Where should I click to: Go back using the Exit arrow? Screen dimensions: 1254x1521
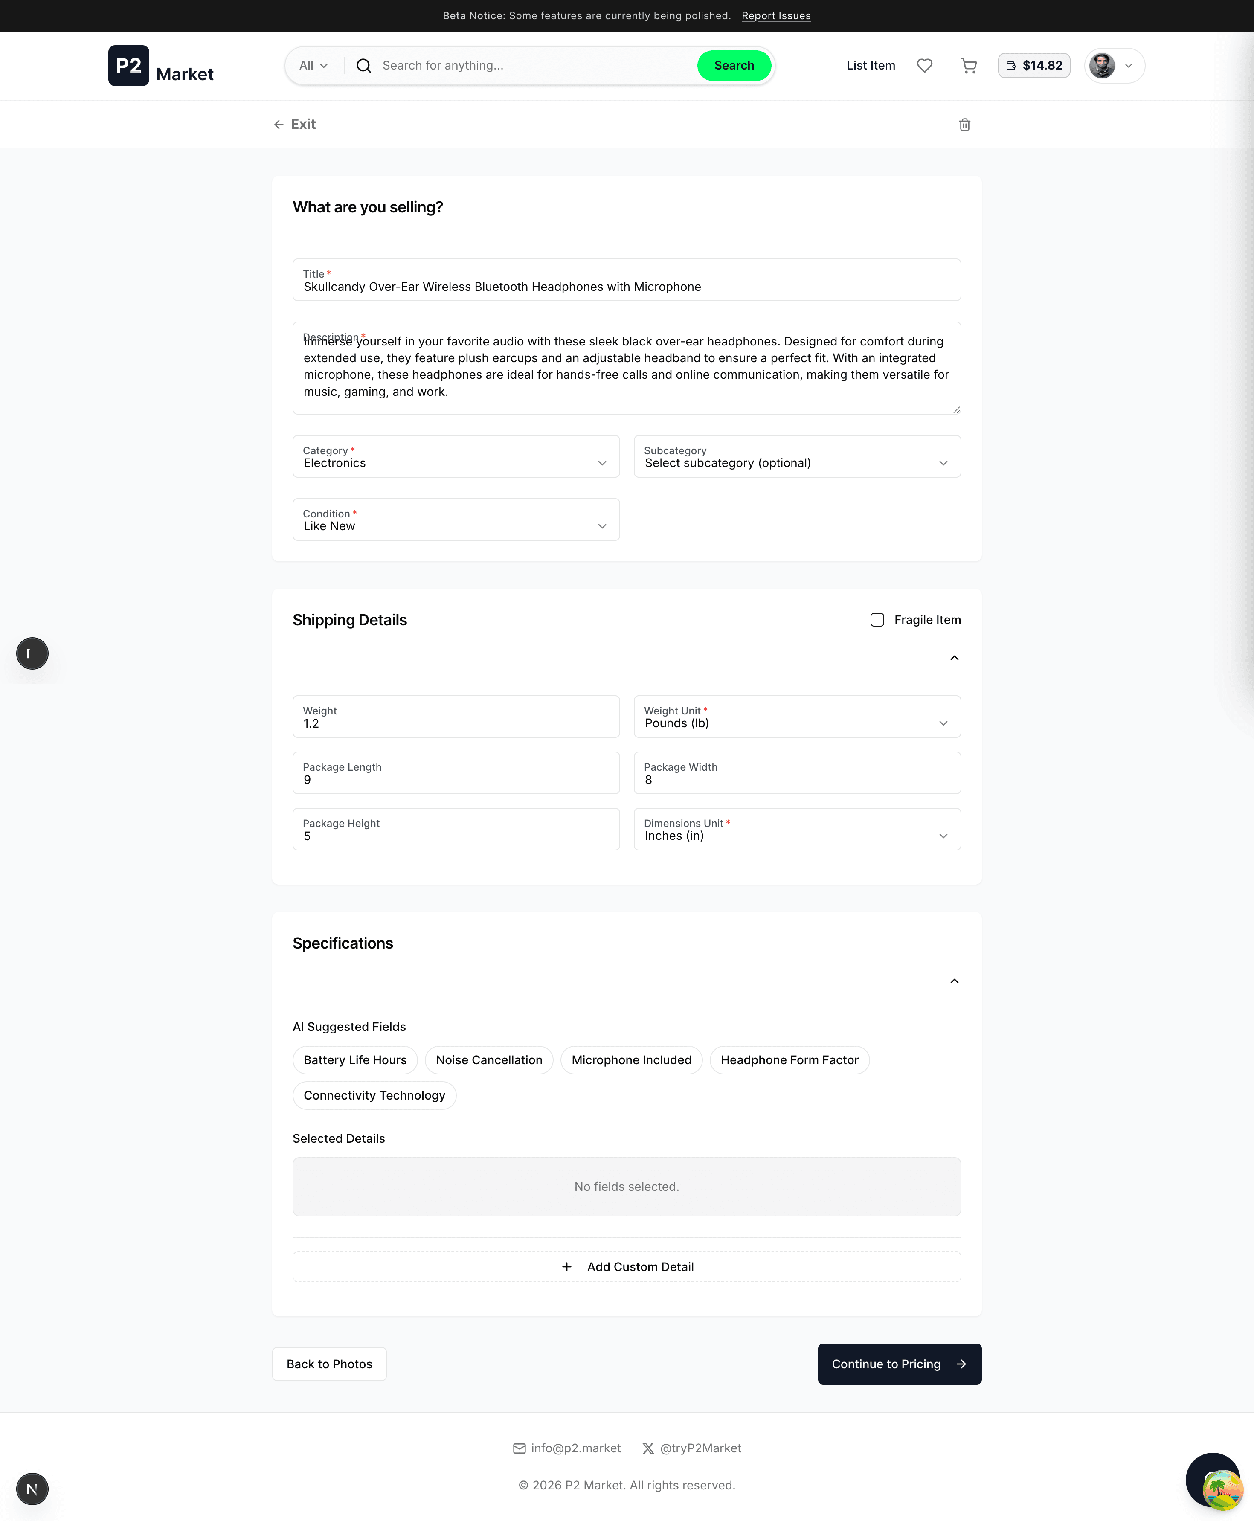(x=279, y=124)
